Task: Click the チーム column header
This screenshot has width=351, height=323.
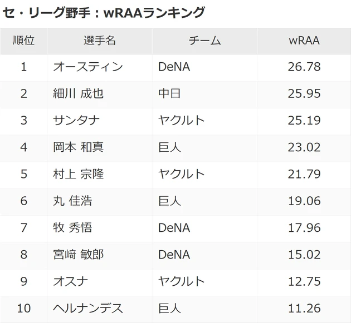Action: point(204,41)
